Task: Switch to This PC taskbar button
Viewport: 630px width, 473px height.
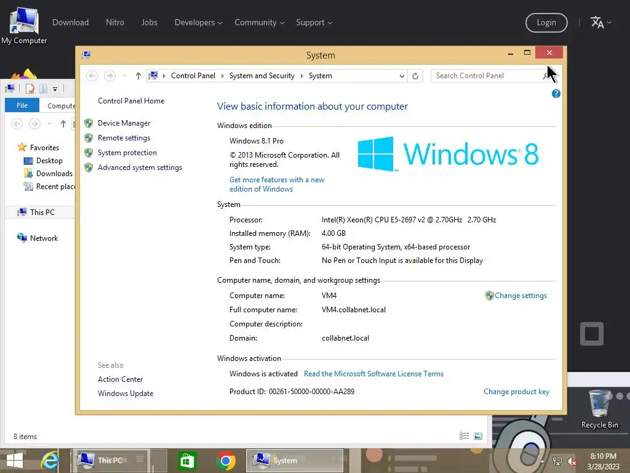Action: (119, 461)
